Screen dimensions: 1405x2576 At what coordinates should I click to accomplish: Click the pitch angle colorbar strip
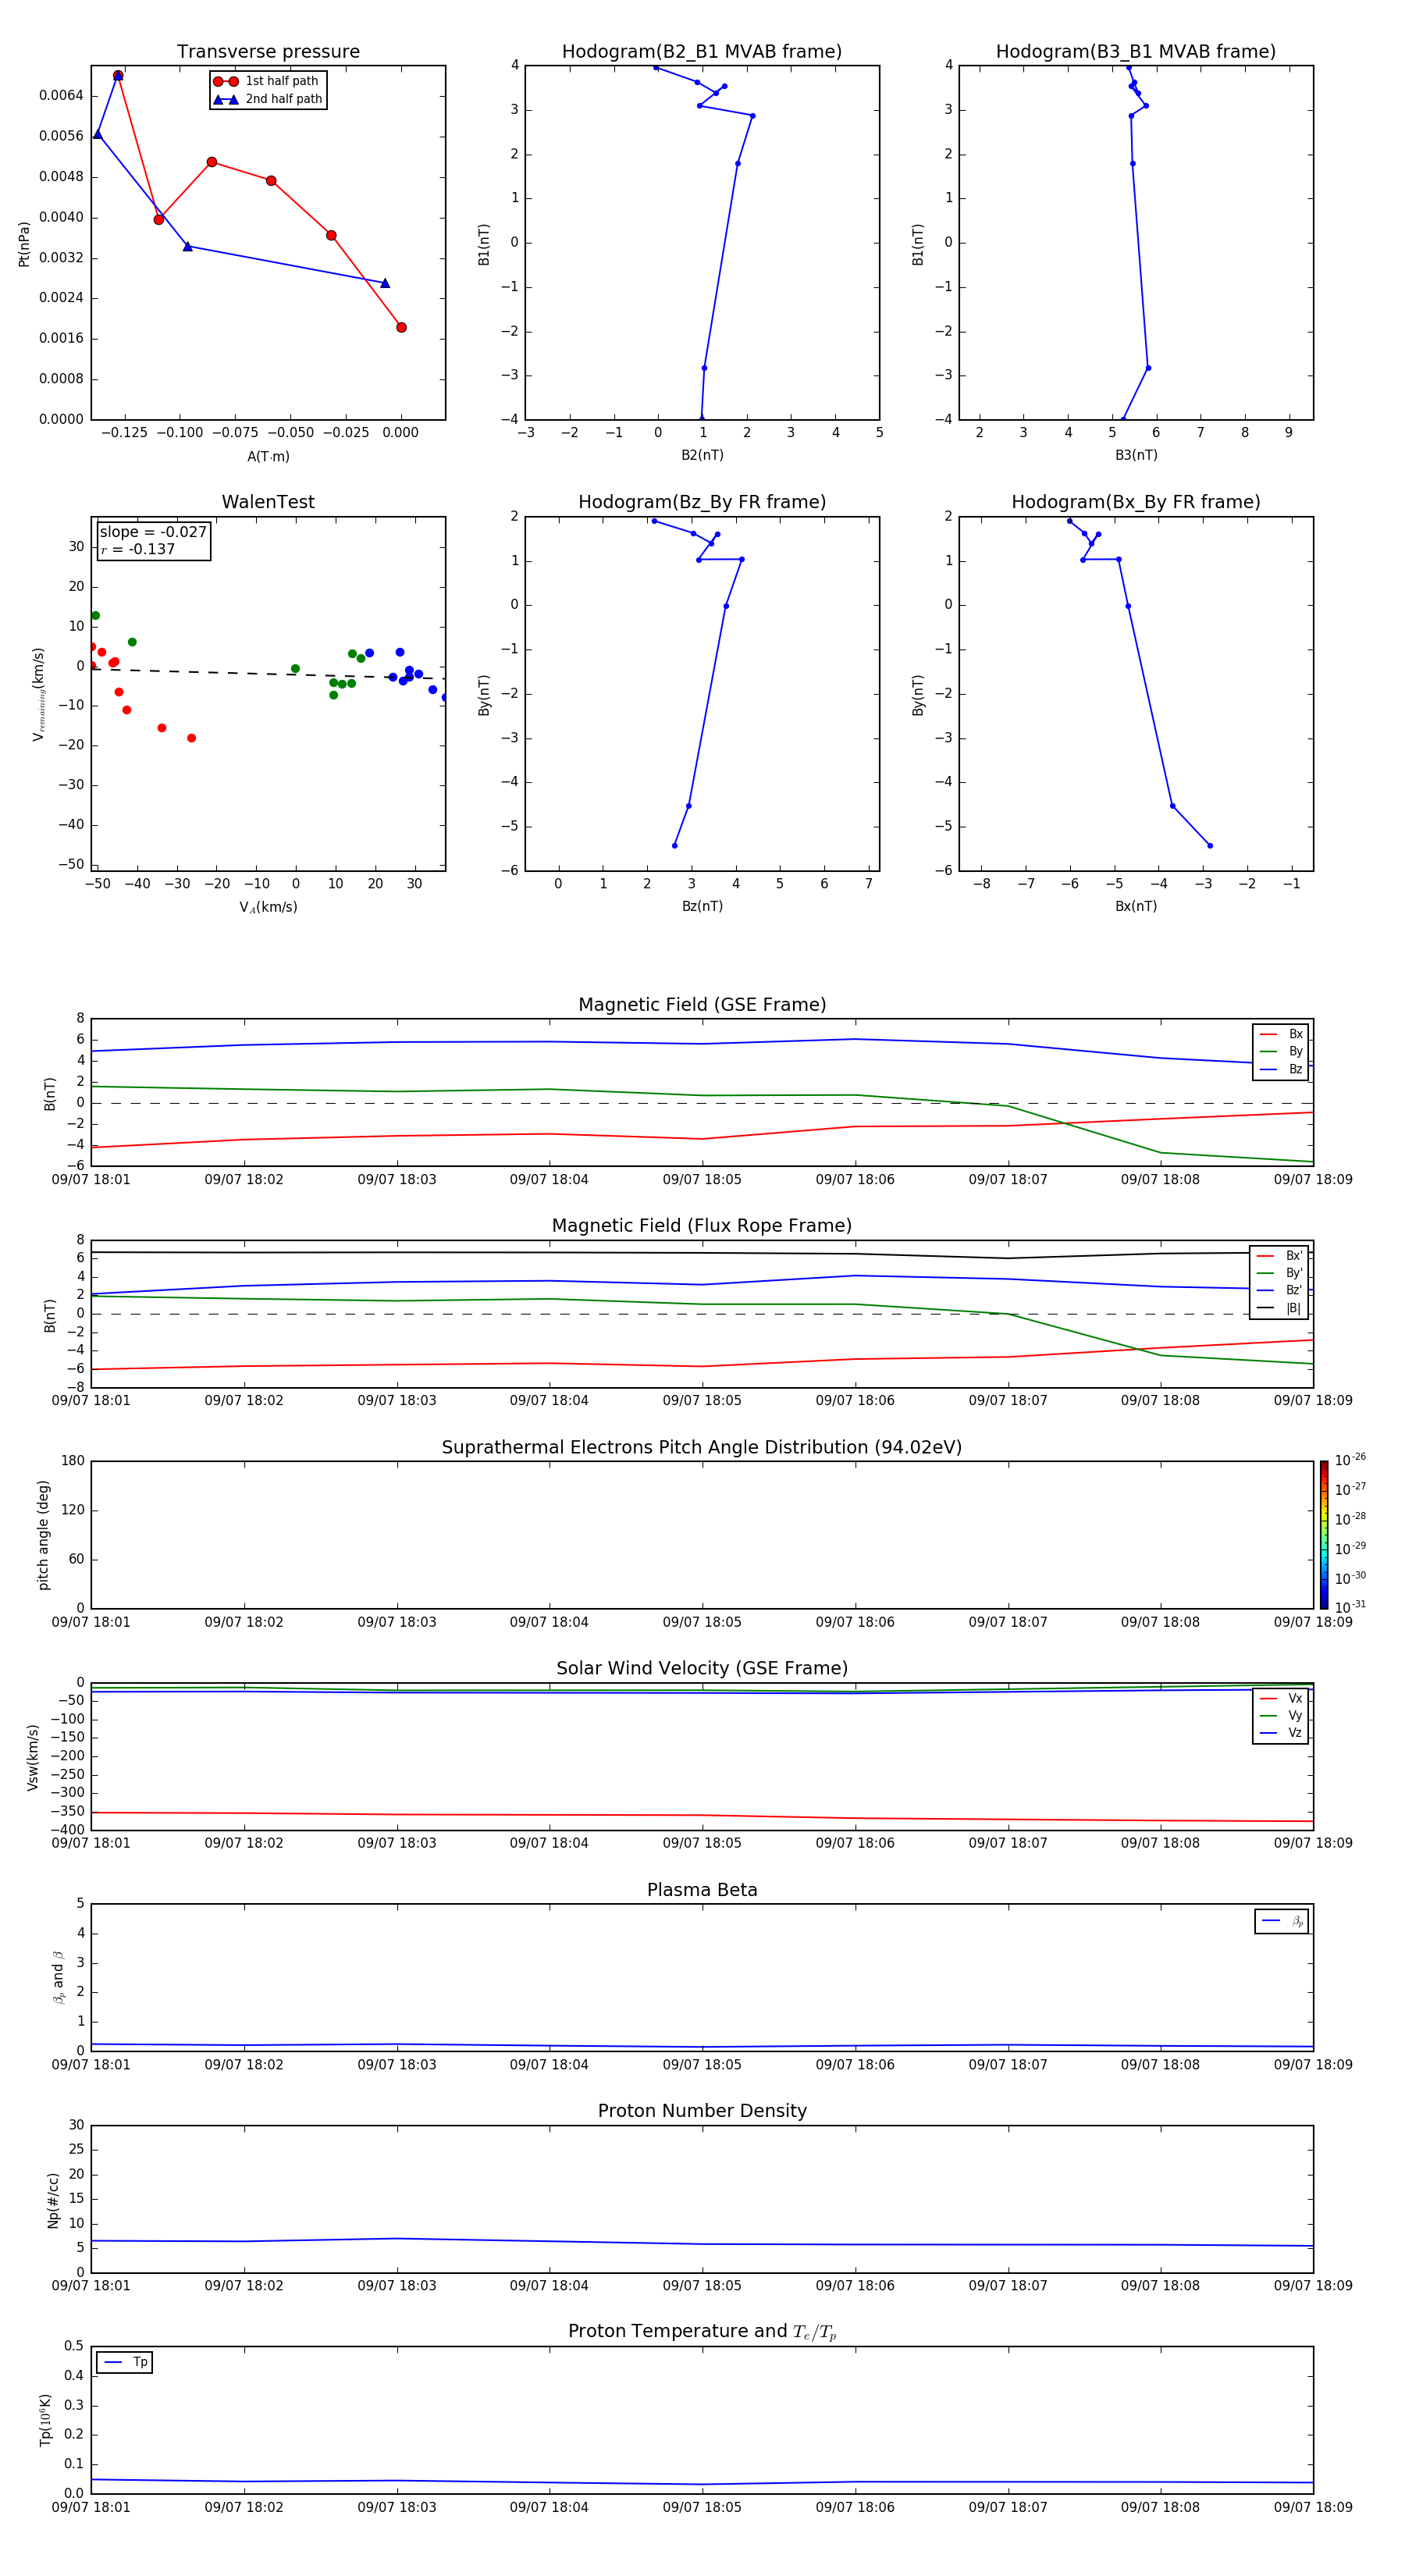(x=1323, y=1535)
